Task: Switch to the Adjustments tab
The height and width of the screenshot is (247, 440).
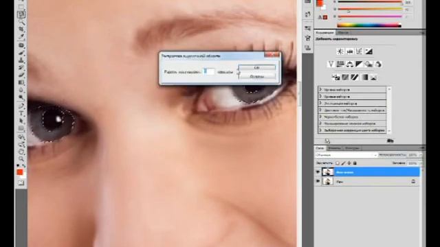Action: click(324, 33)
